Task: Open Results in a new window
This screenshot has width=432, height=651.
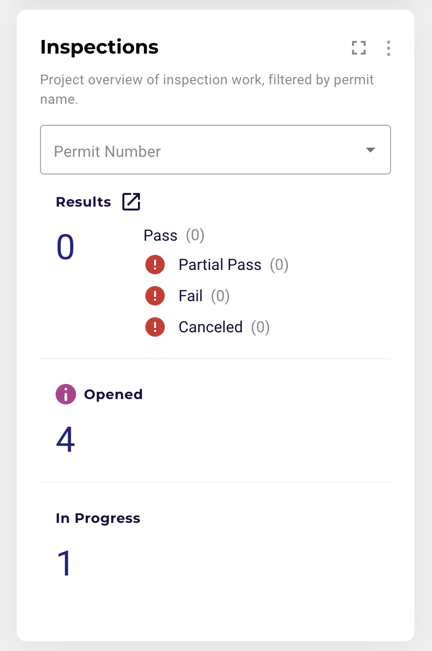Action: pyautogui.click(x=131, y=202)
